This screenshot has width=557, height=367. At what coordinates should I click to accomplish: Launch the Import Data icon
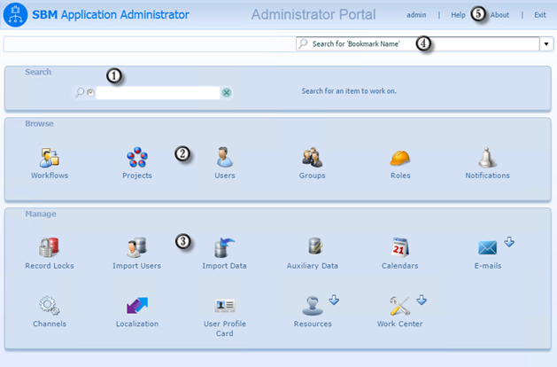225,247
